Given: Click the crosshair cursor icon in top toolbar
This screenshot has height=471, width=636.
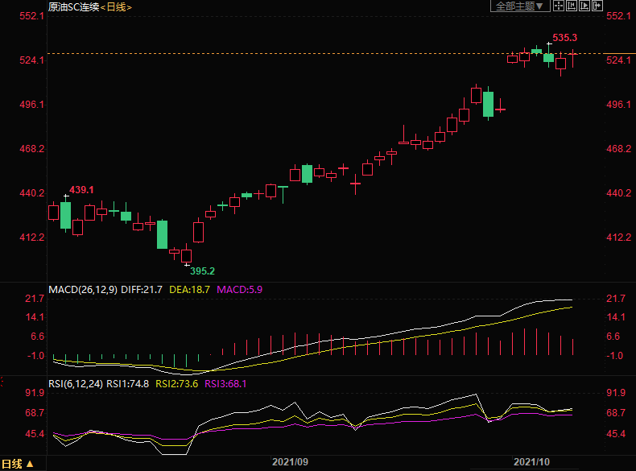Looking at the screenshot, I should [x=559, y=6].
